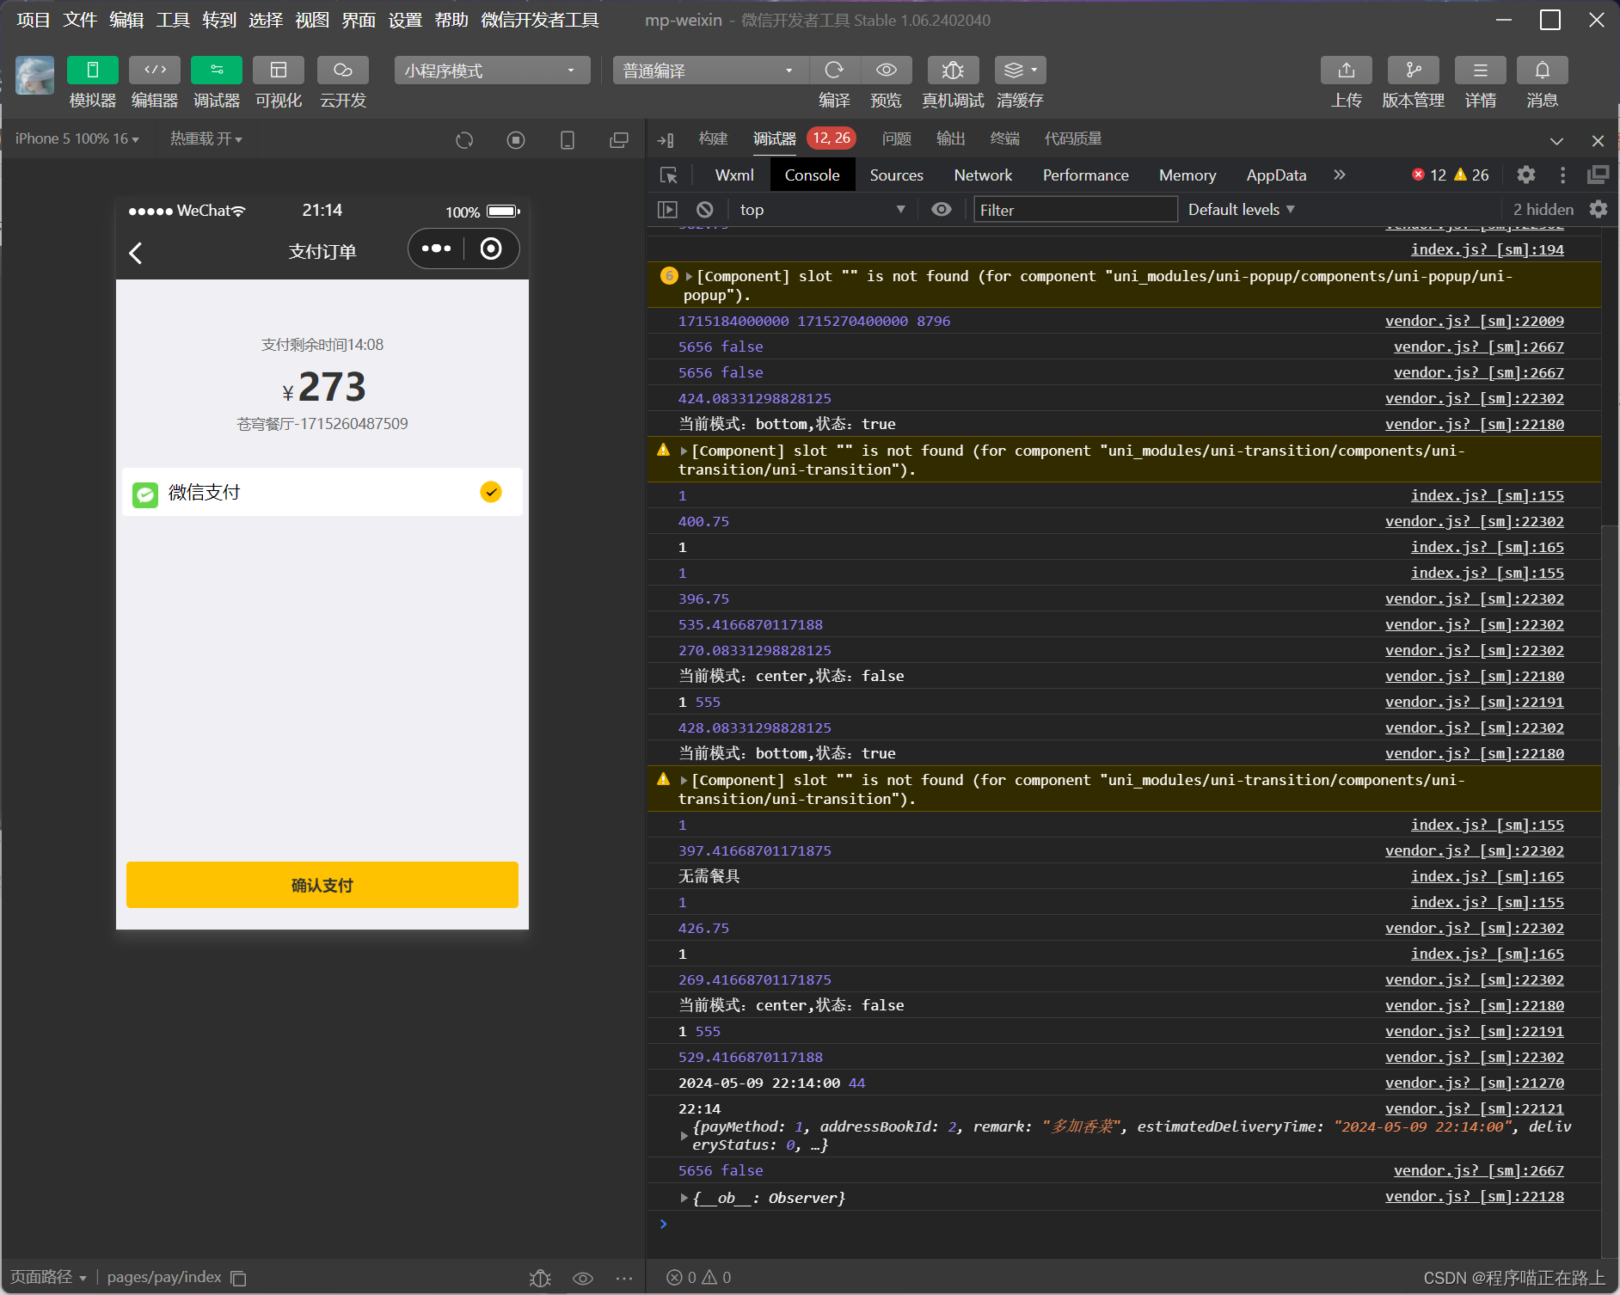Switch to the Network devtools tab

point(983,175)
